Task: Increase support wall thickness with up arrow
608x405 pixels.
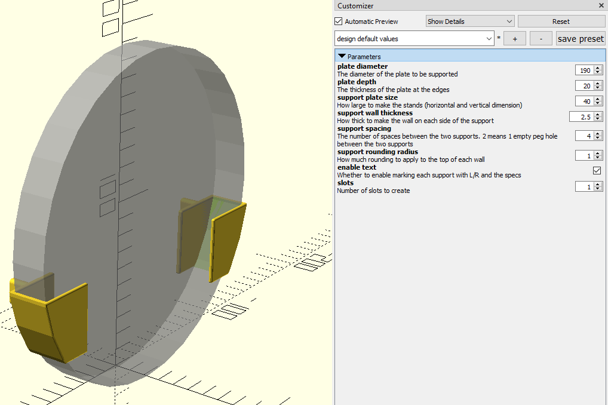Action: point(598,115)
